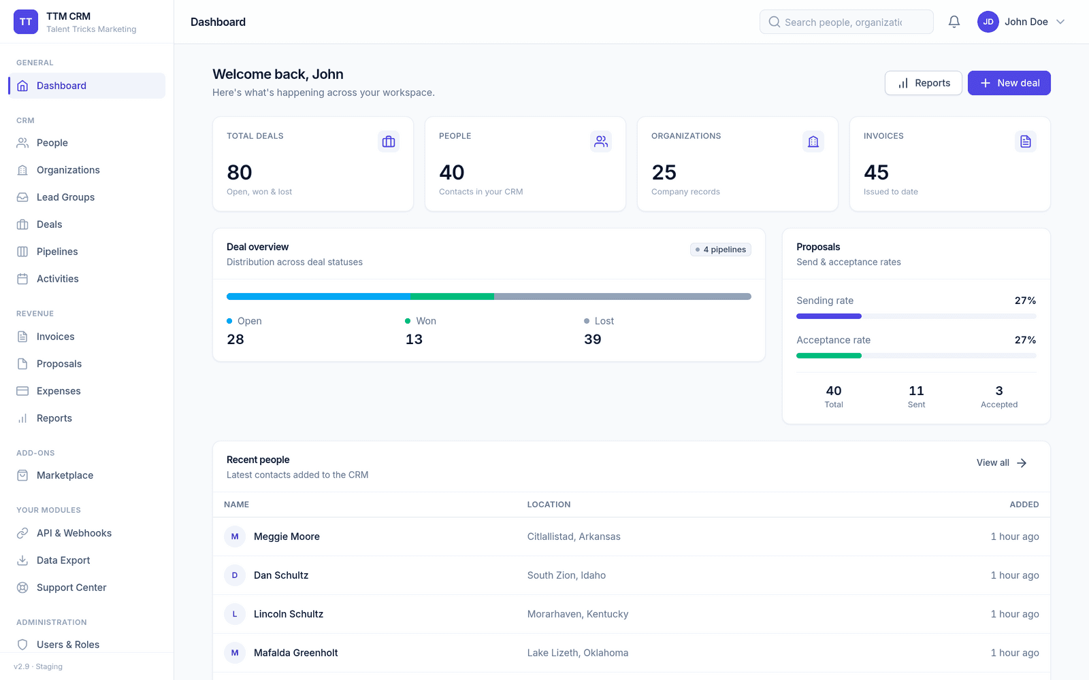Viewport: 1089px width, 680px height.
Task: Click the Lost count 39
Action: tap(593, 339)
